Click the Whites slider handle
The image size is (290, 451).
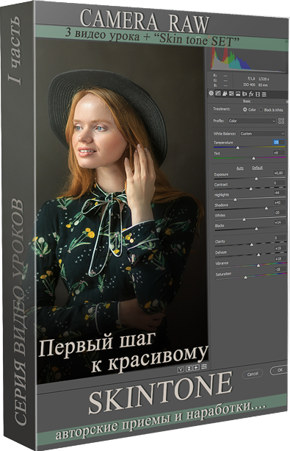point(244,219)
